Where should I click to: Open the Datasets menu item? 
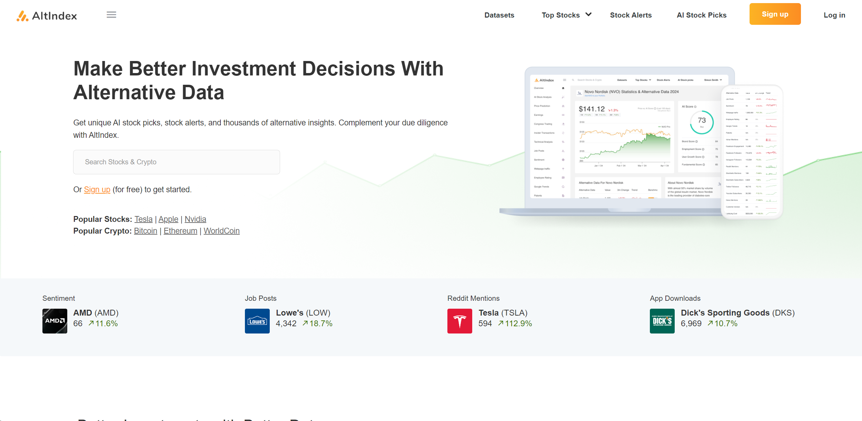499,15
